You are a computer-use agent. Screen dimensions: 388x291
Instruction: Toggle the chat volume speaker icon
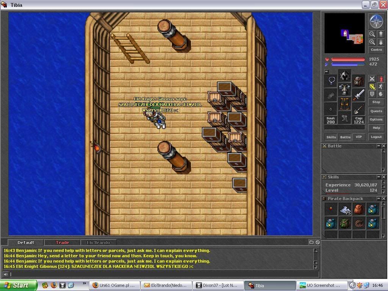[x=5, y=274]
